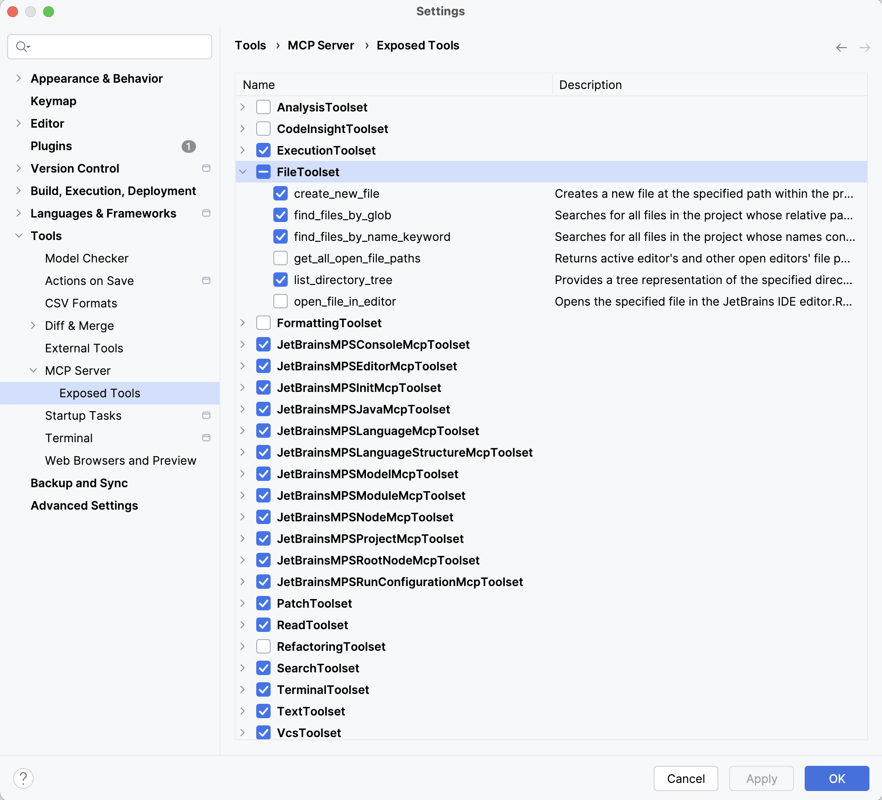Expand Appearance & Behavior in sidebar
Viewport: 882px width, 800px height.
point(18,79)
